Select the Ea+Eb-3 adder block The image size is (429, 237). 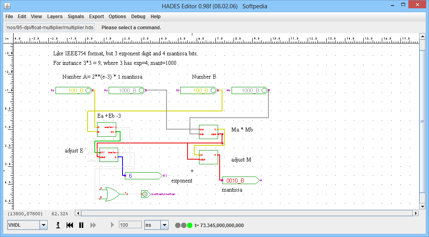[x=107, y=130]
